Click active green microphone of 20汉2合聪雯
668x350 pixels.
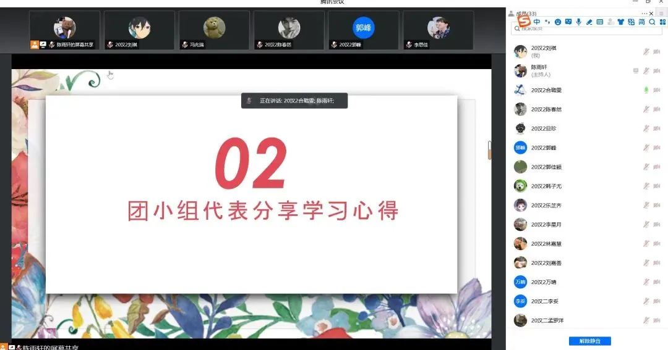(x=646, y=90)
